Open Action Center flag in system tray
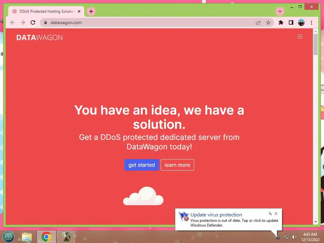This screenshot has width=324, height=243. (x=277, y=237)
